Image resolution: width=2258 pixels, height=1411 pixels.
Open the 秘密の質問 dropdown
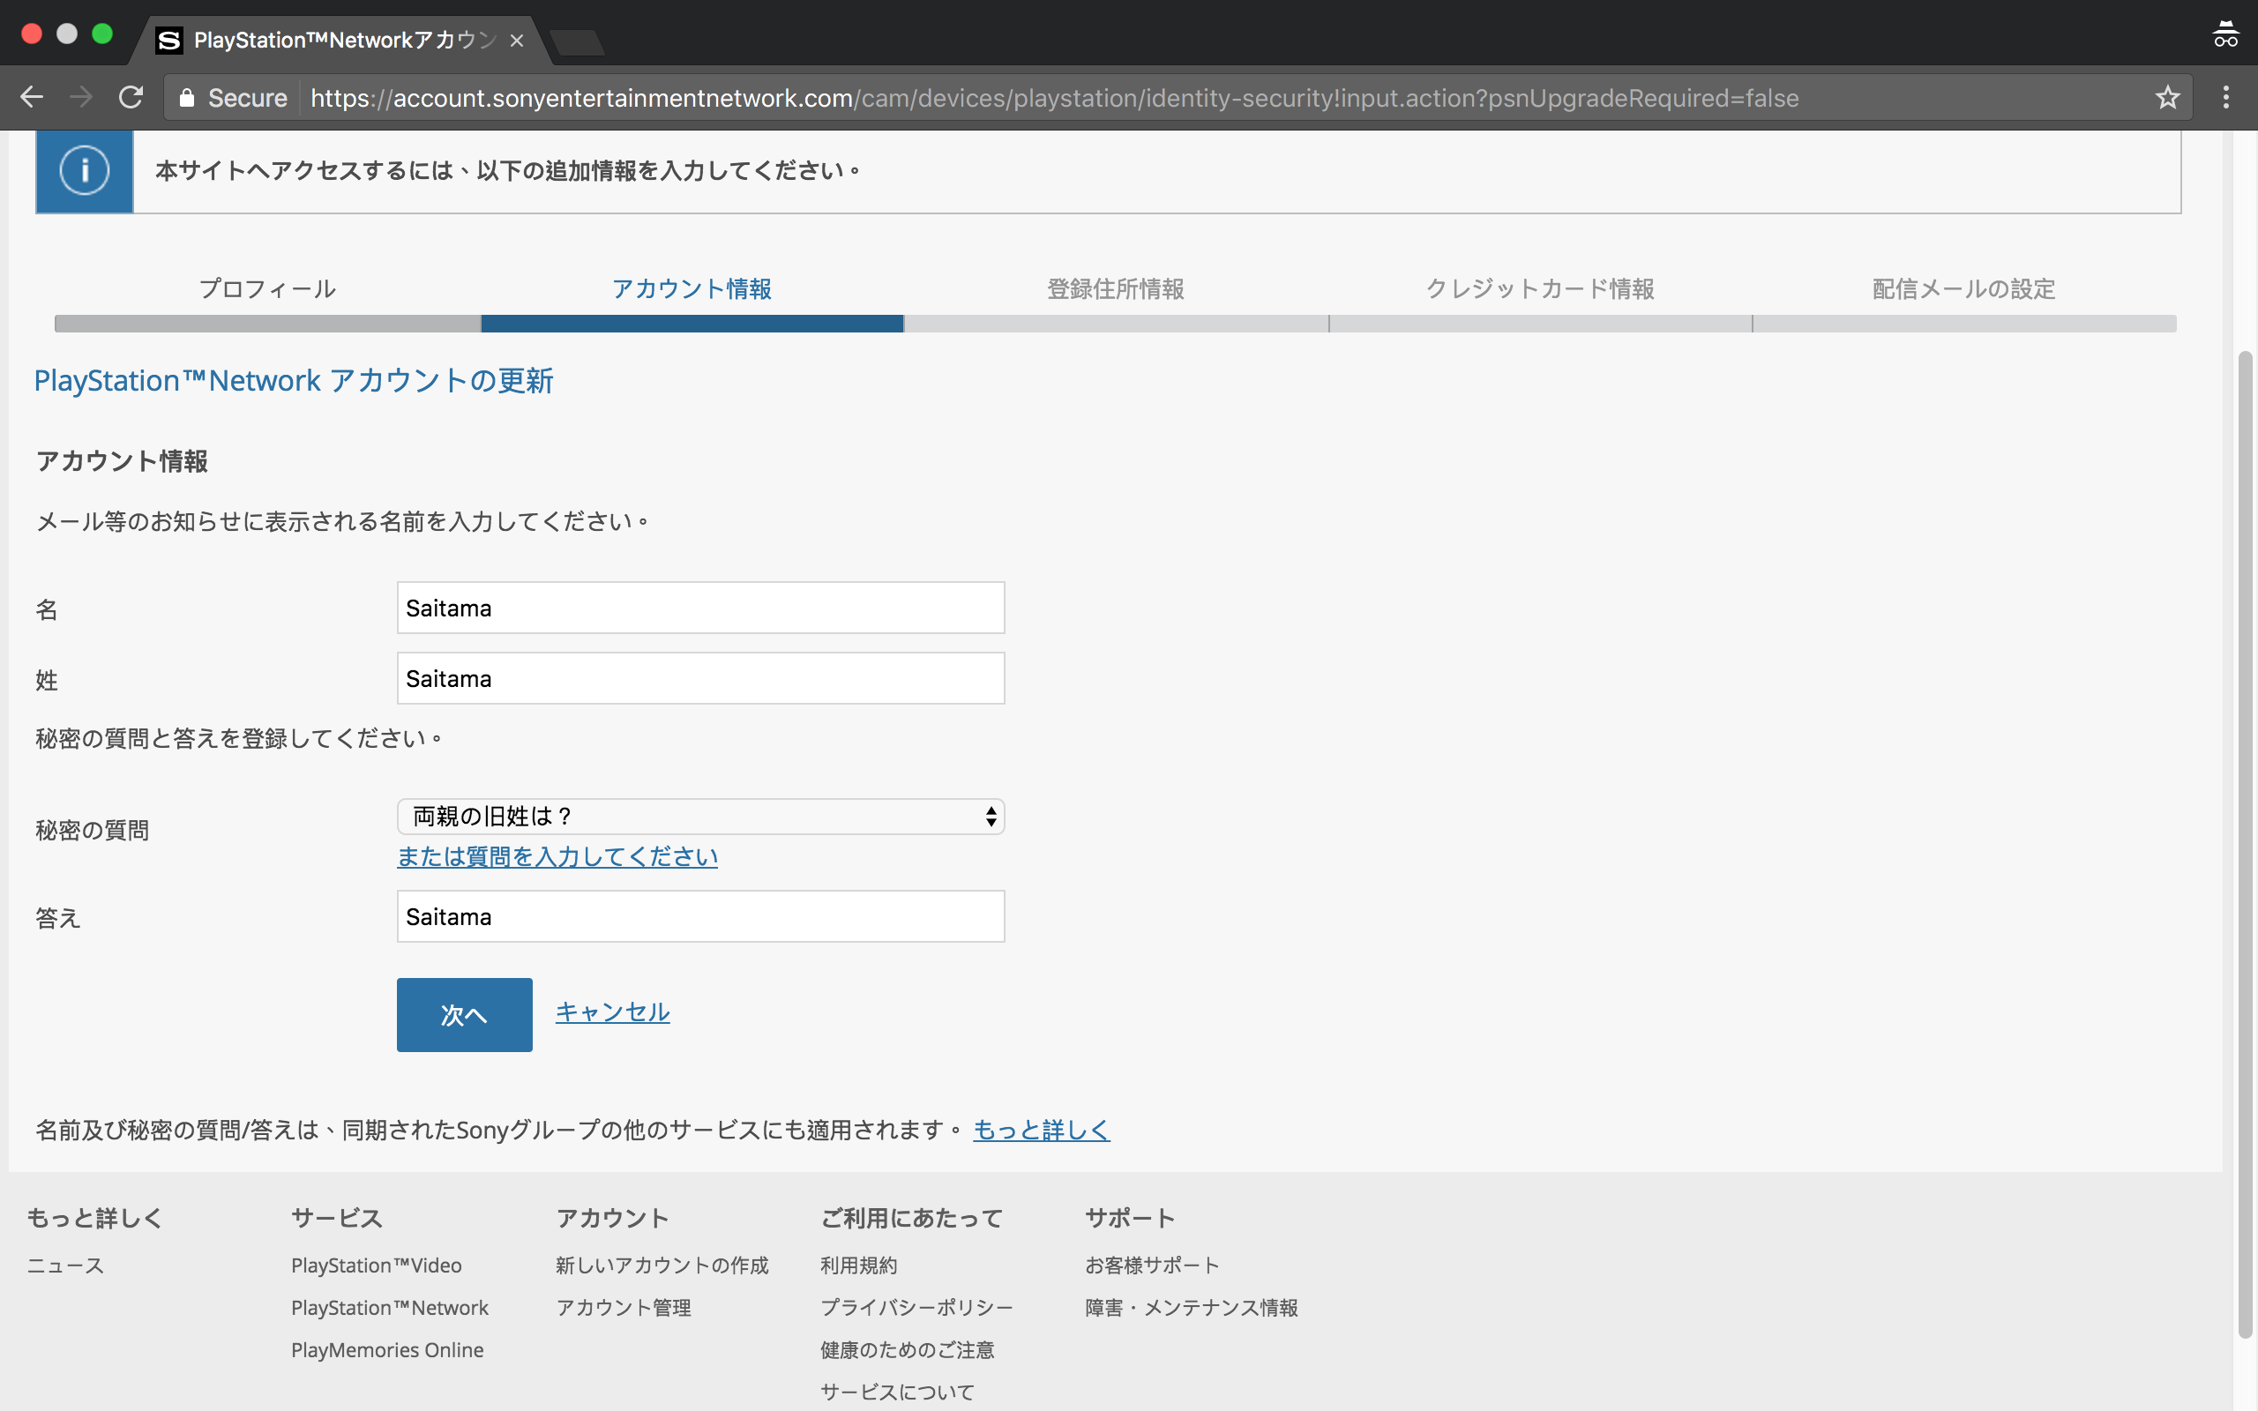point(700,817)
